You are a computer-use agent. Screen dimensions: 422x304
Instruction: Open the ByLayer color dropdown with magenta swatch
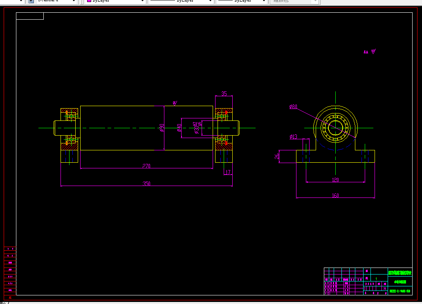click(x=115, y=1)
